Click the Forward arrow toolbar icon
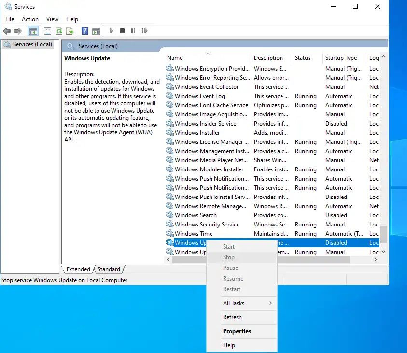This screenshot has width=407, height=353. 18,31
